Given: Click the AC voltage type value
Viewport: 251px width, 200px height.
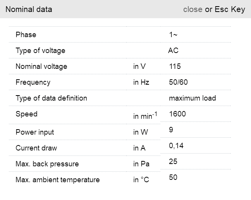Looking at the screenshot, I should 173,51.
